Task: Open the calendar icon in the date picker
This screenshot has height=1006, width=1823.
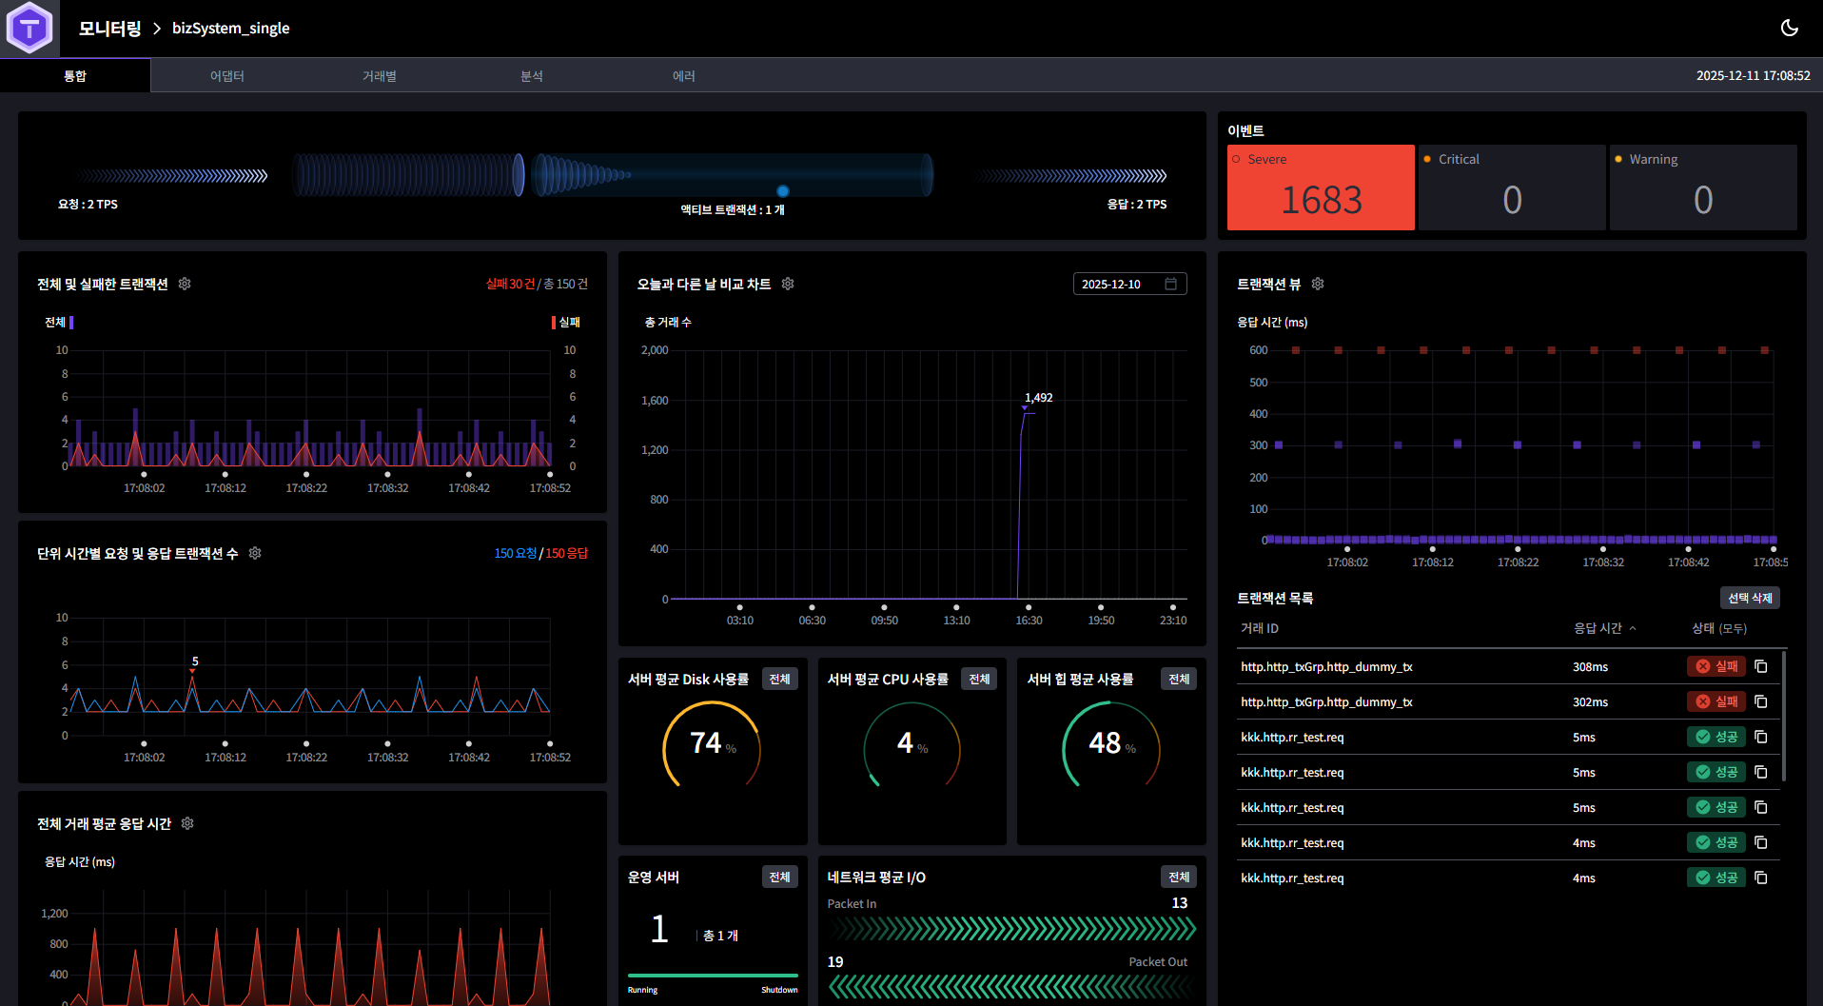Action: click(1172, 284)
